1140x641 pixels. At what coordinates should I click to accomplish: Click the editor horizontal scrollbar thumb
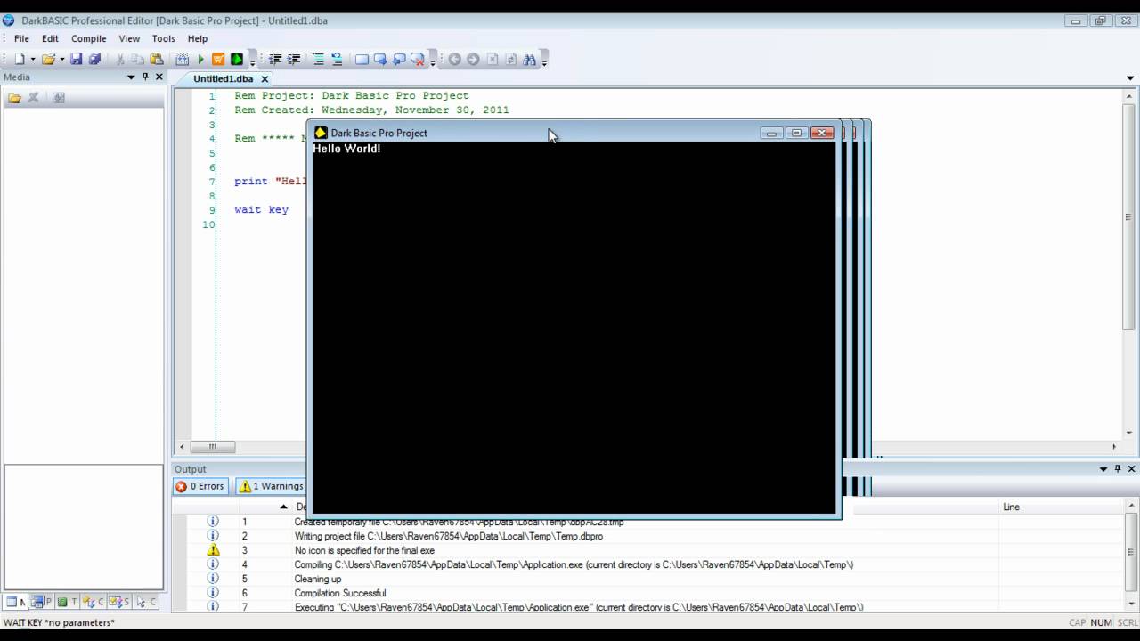tap(212, 447)
